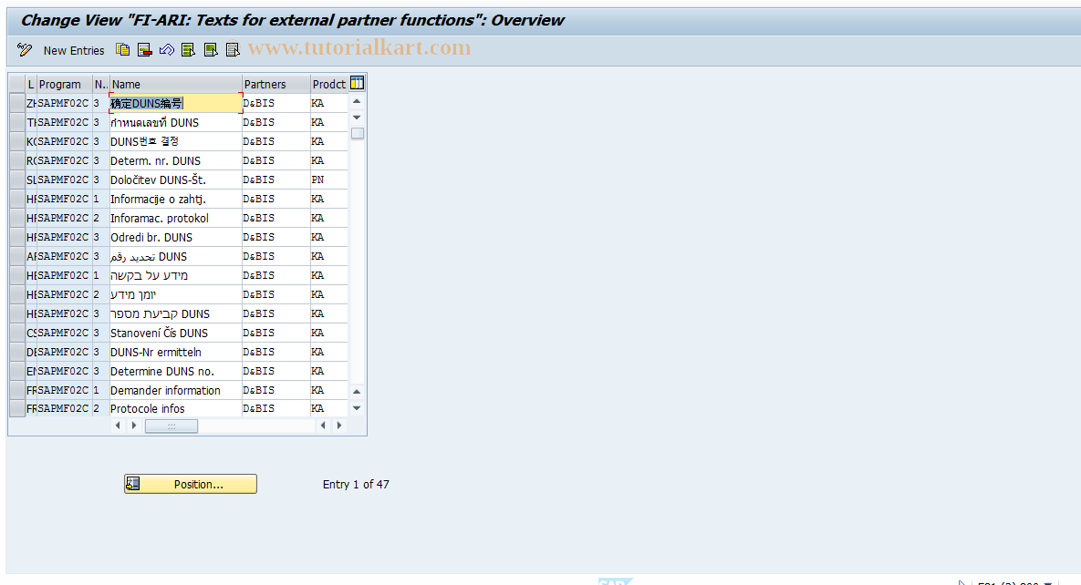1081x585 pixels.
Task: Click the Undo Change toolbar icon
Action: [x=167, y=49]
